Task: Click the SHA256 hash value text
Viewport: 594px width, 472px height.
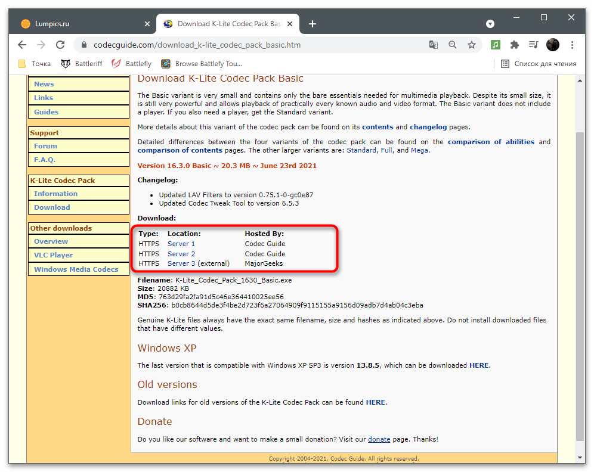Action: (297, 306)
